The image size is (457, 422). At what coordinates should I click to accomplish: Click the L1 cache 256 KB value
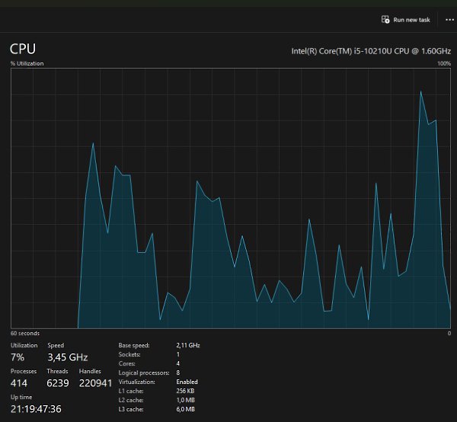pyautogui.click(x=187, y=392)
